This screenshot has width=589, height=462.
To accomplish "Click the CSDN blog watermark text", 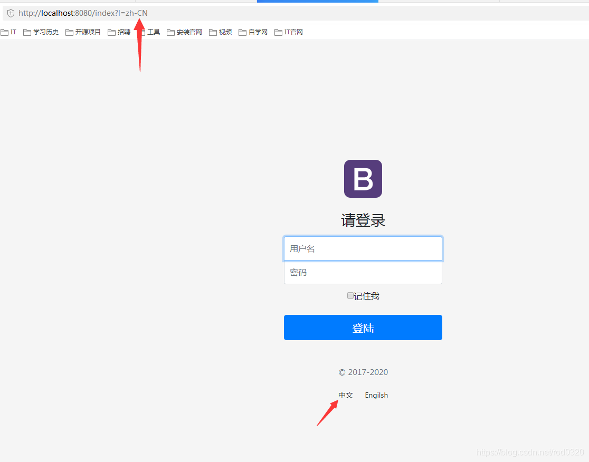I will [529, 452].
